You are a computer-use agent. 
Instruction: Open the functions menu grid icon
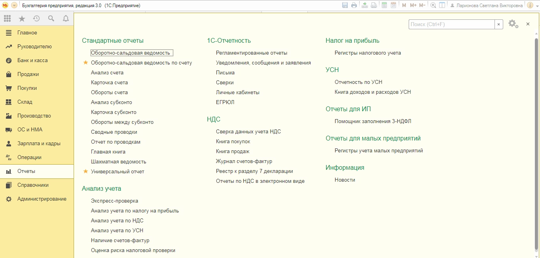click(7, 19)
